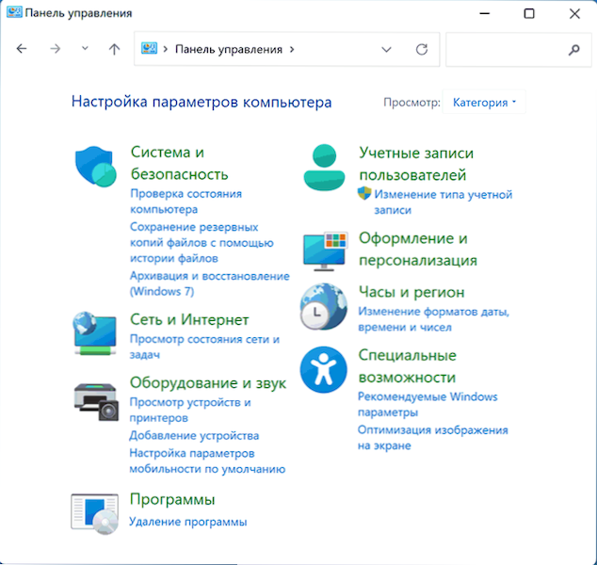Open Оборудование и звук category
Viewport: 597px width, 565px height.
(208, 382)
